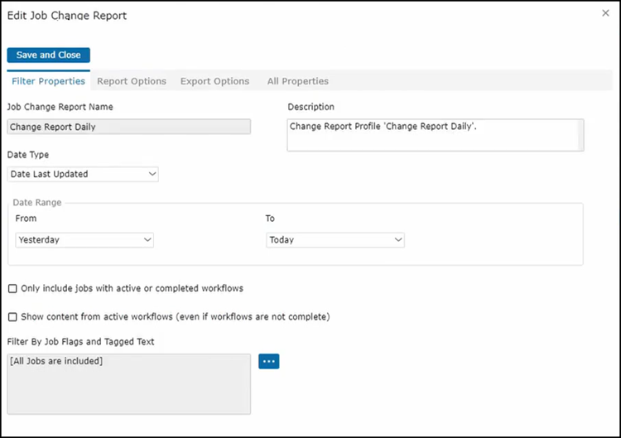Screen dimensions: 621x438
Task: Click the Job Change Report Name field
Action: point(128,127)
